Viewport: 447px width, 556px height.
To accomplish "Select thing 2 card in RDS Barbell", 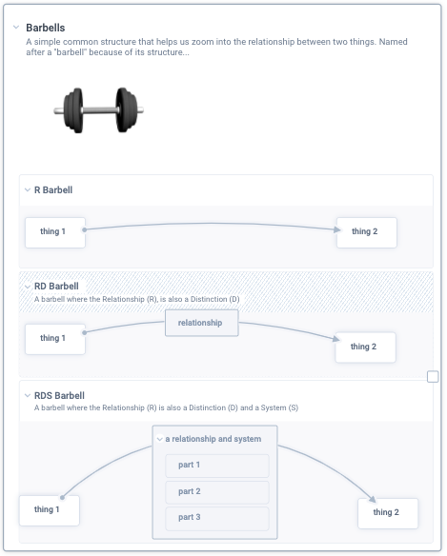I will 388,513.
